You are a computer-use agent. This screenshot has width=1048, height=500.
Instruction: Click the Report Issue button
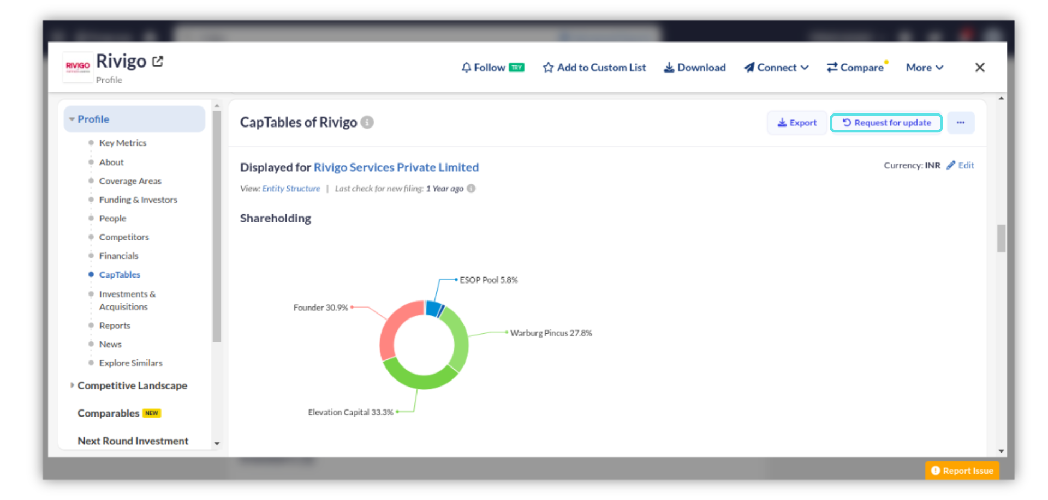pyautogui.click(x=962, y=471)
